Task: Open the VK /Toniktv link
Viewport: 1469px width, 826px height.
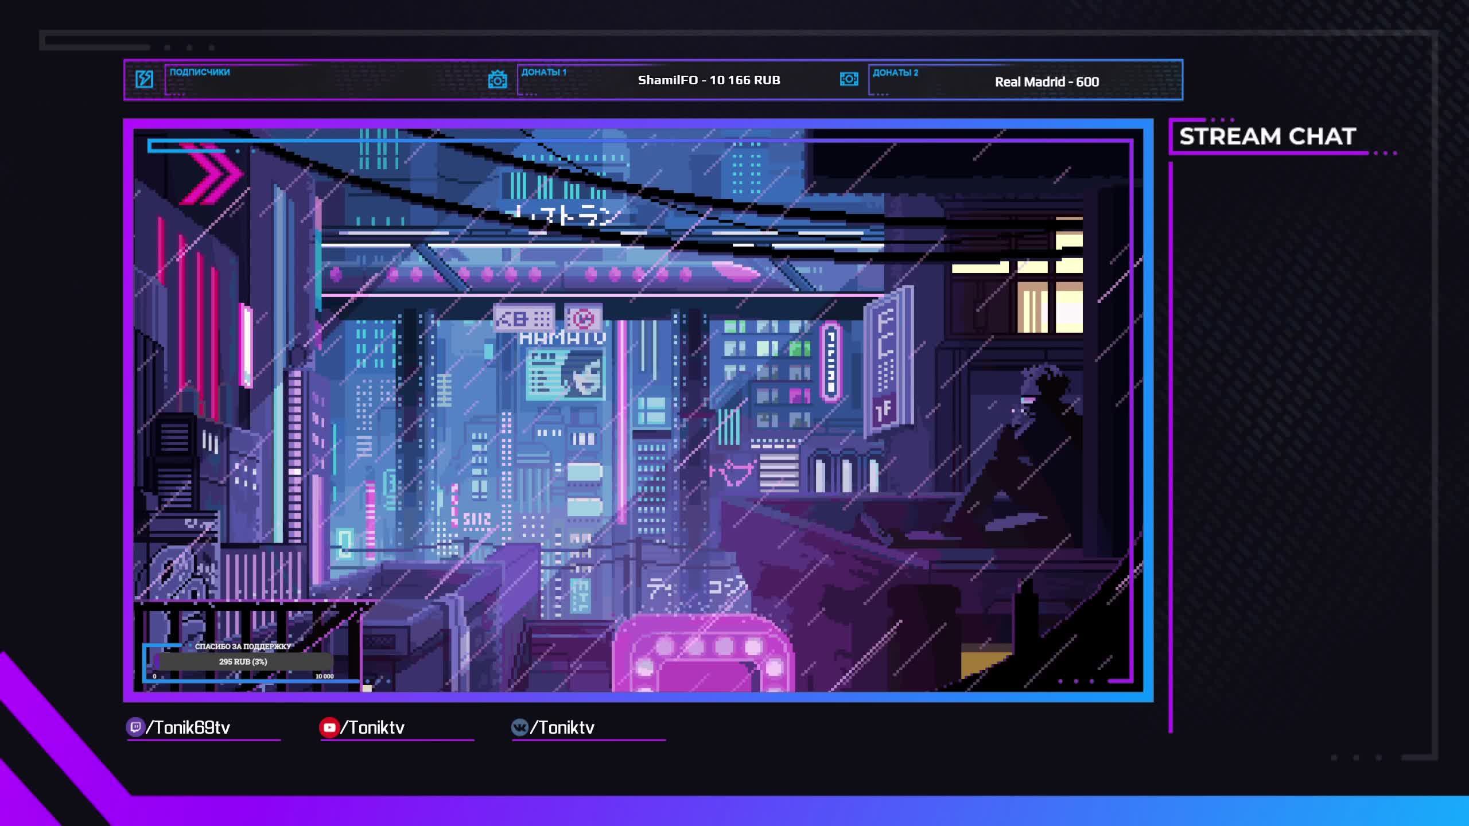Action: [562, 728]
